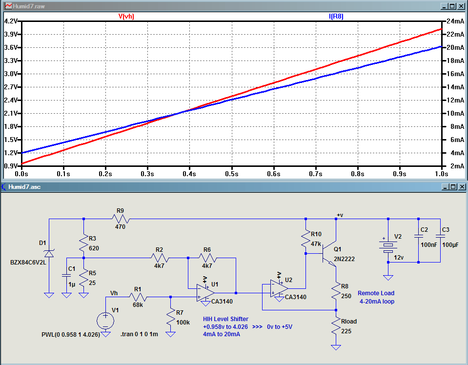Select the C2 capacitor symbol
This screenshot has height=365, width=468.
click(x=418, y=236)
